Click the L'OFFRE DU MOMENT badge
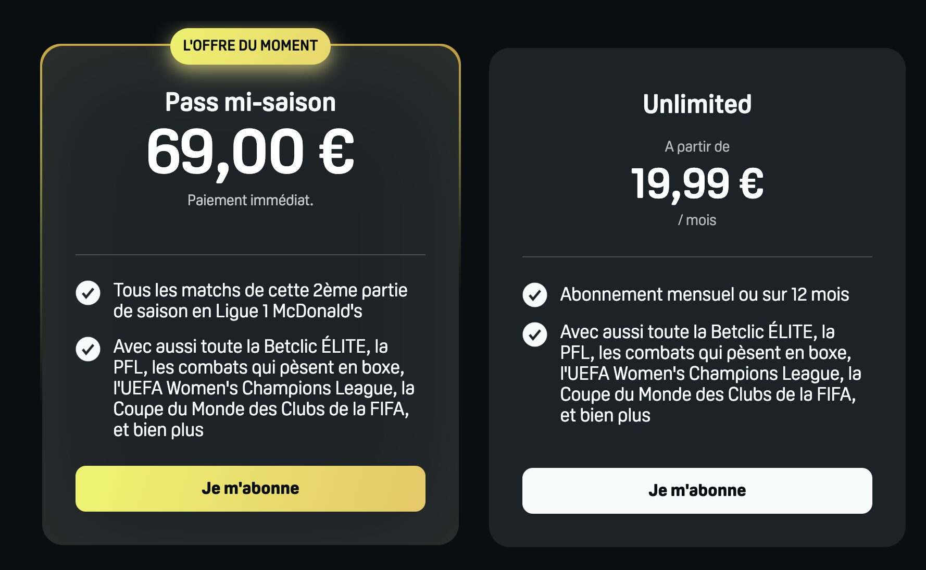Viewport: 926px width, 570px height. 251,46
